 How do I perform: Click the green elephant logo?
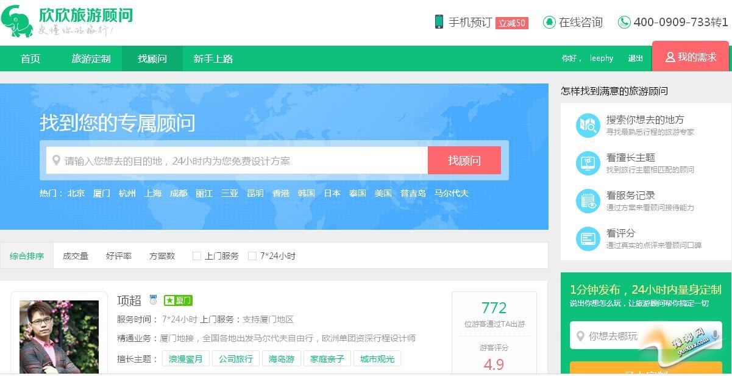(x=17, y=21)
